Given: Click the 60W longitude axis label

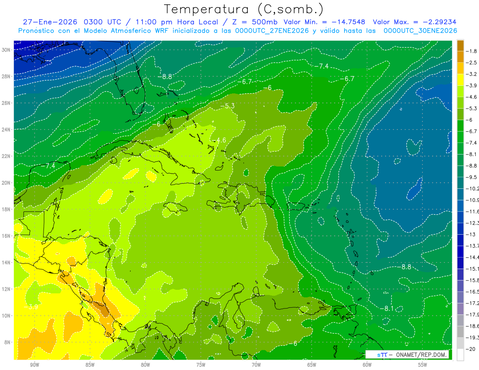Looking at the screenshot, I should click(367, 365).
